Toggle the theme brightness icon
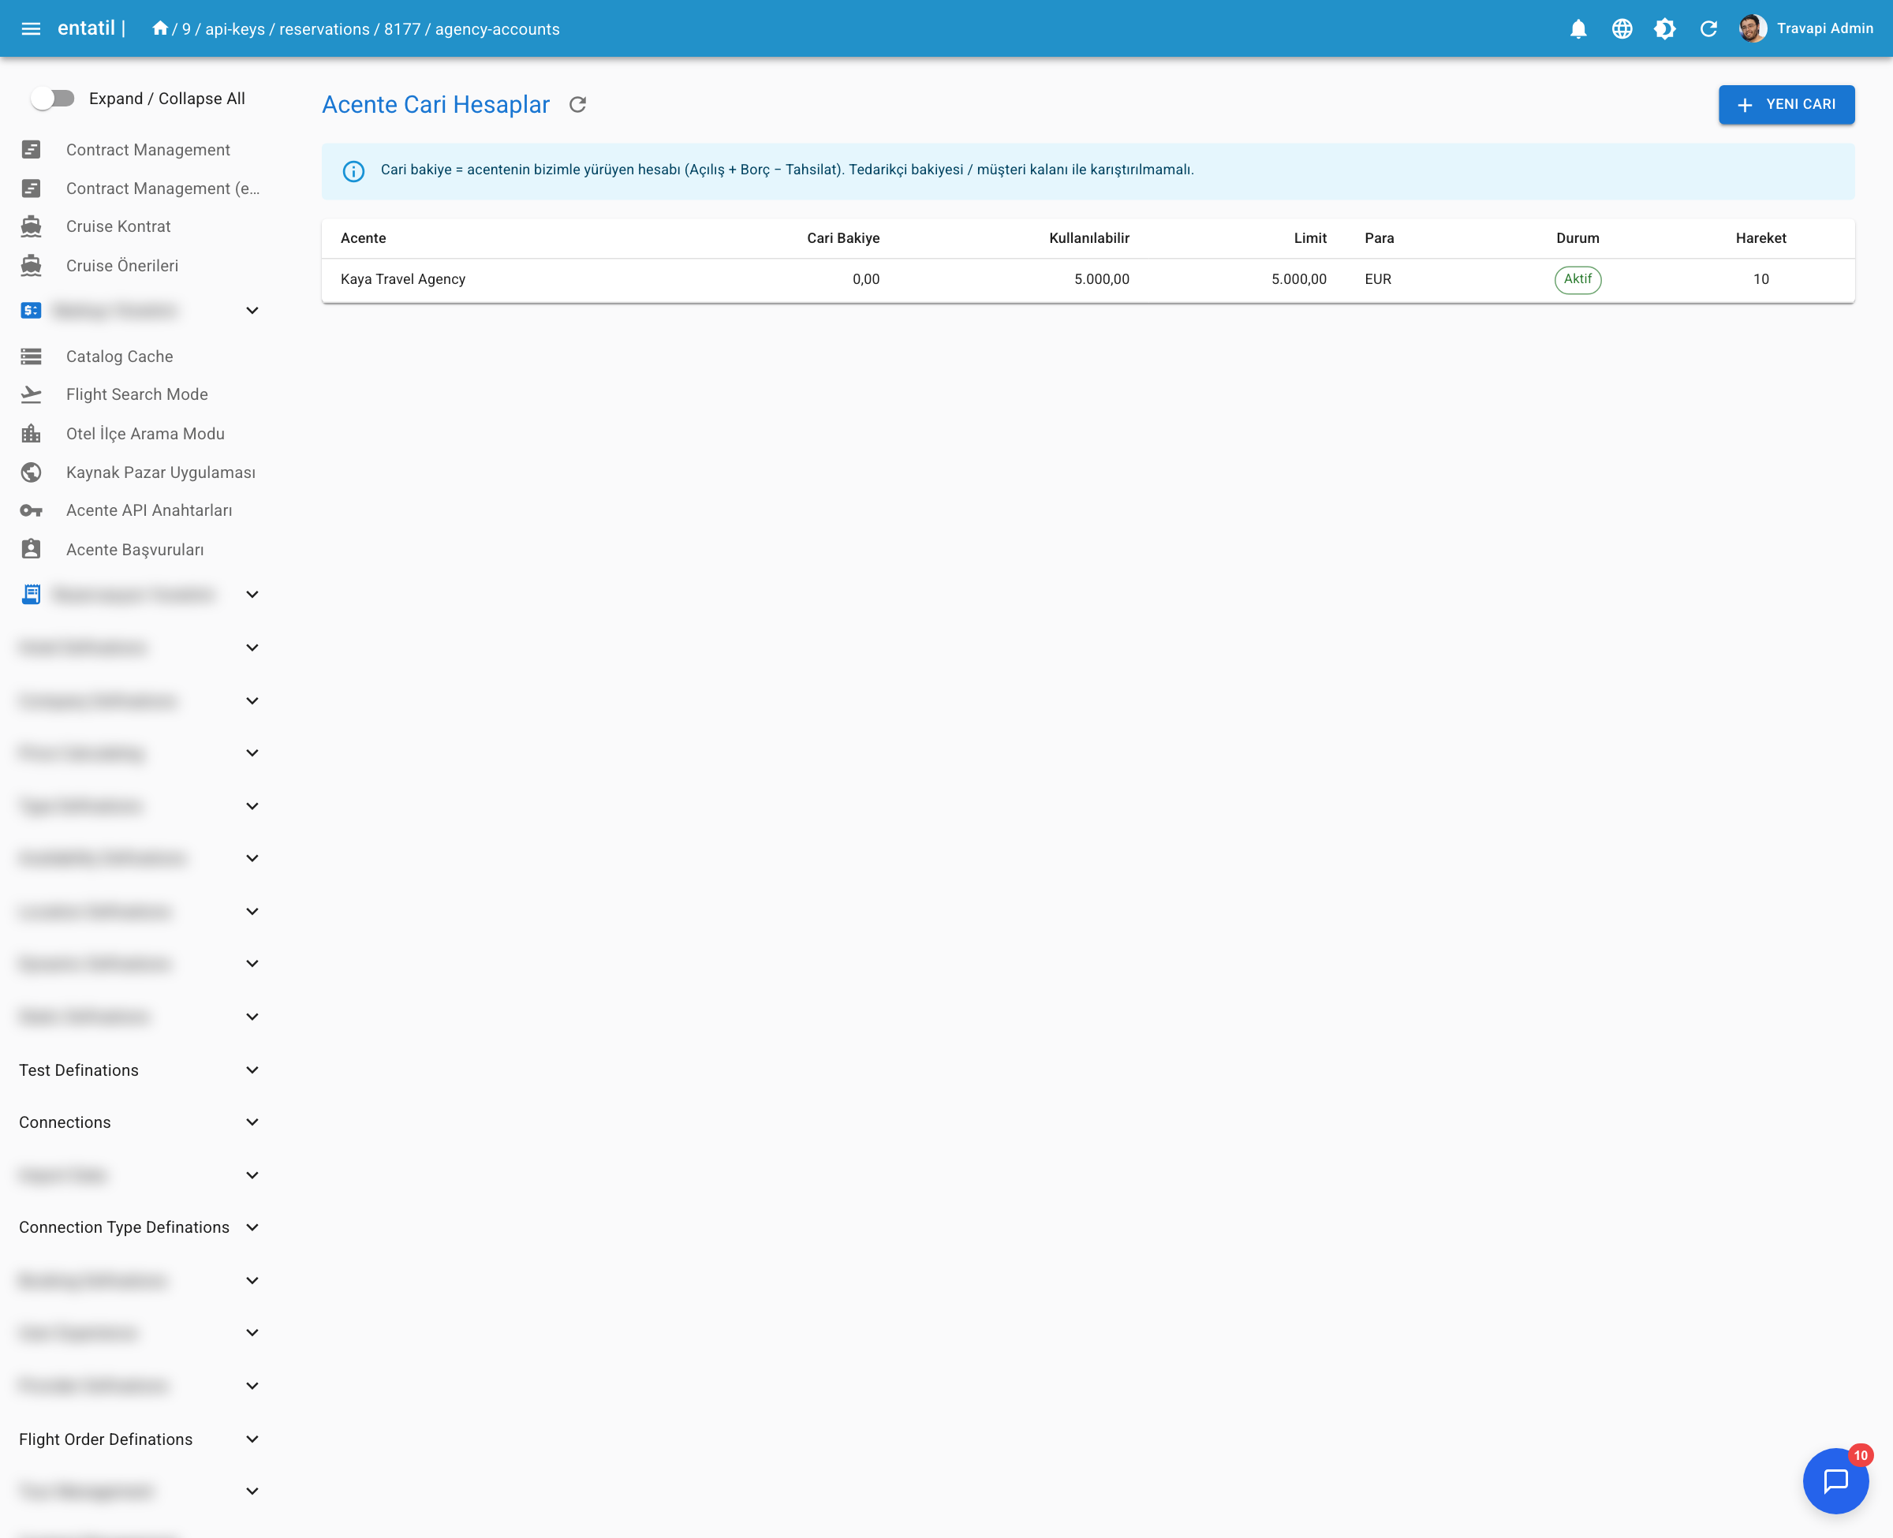 tap(1665, 29)
